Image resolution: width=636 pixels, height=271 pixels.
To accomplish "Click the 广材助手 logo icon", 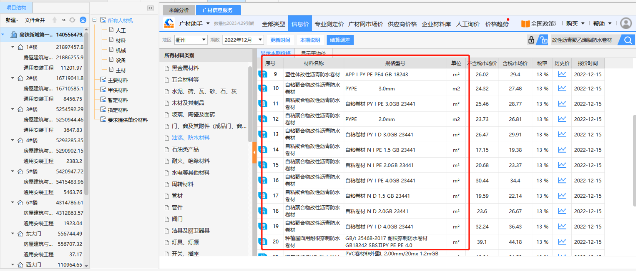I will click(x=169, y=23).
